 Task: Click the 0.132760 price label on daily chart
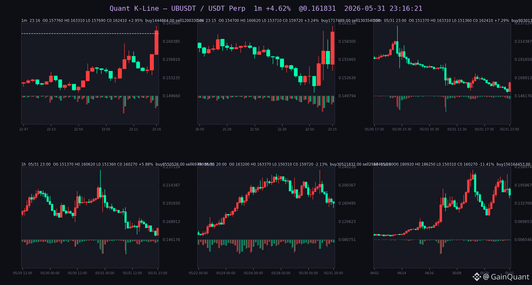pyautogui.click(x=523, y=203)
